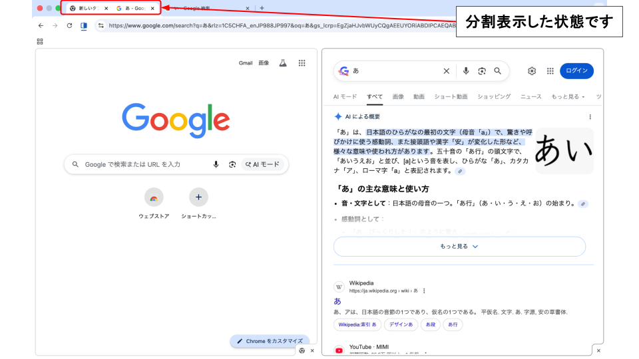Viewport: 639px width, 359px height.
Task: Open Google Lens in right pane search bar
Action: (x=482, y=71)
